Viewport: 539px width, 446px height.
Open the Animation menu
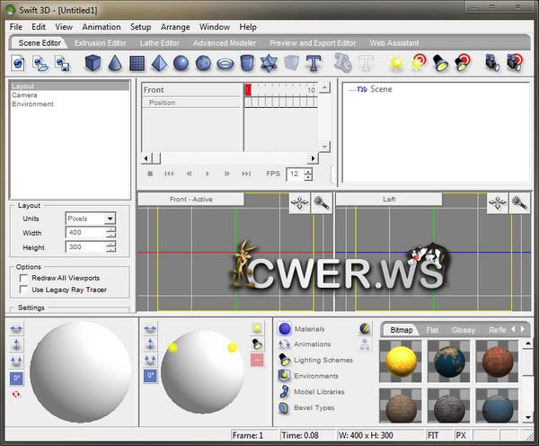coord(101,27)
